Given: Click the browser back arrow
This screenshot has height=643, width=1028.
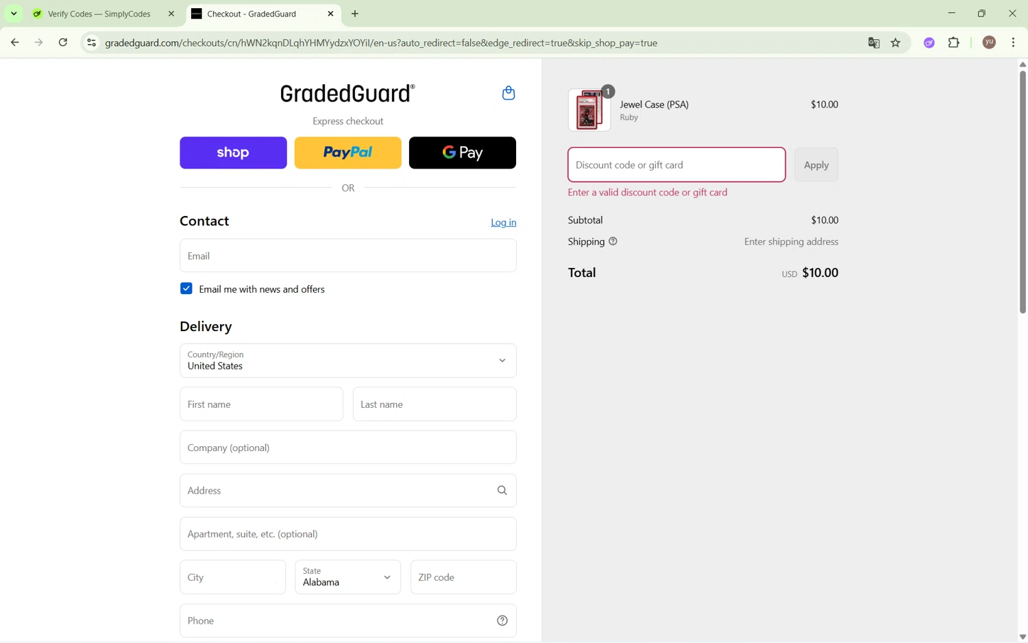Looking at the screenshot, I should click(14, 43).
